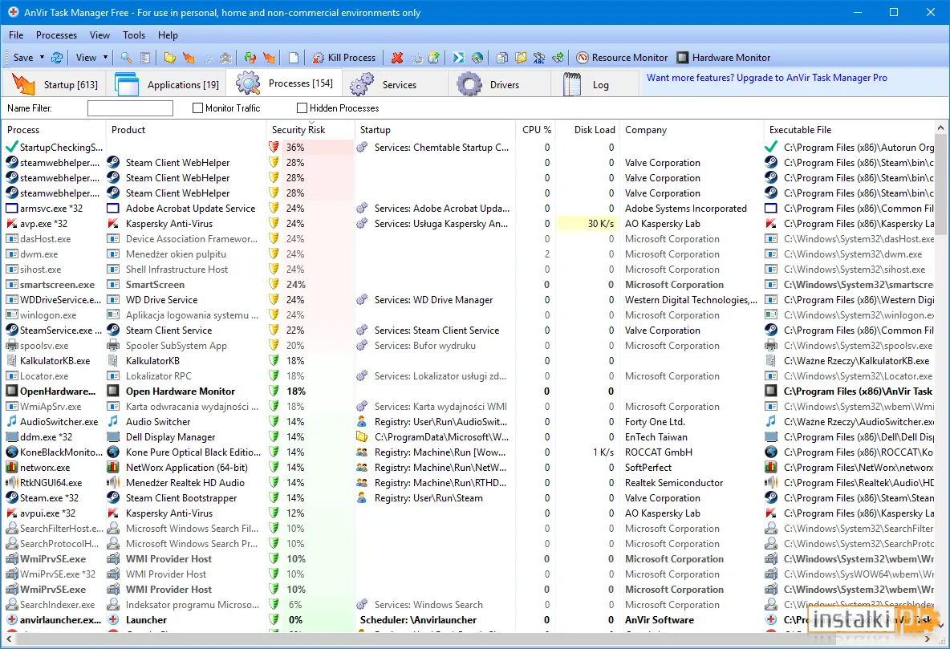Click the green checkmark icon of StartupCheckingS...
950x649 pixels.
pos(11,148)
